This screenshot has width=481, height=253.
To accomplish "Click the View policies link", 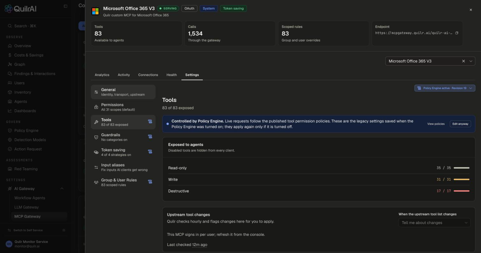I will (x=436, y=124).
